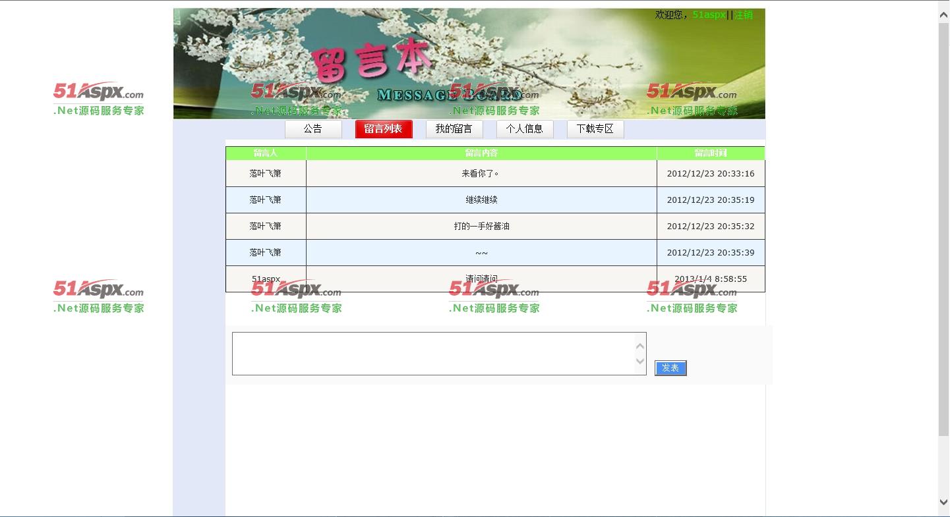Go to 我的留言 tab
Screen dimensions: 950x517
click(454, 129)
